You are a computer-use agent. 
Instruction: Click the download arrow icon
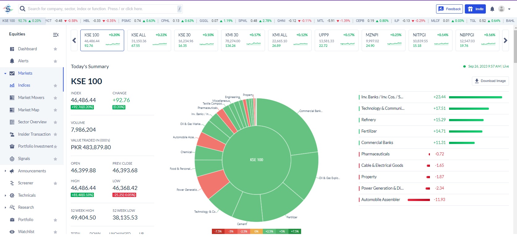pyautogui.click(x=477, y=81)
